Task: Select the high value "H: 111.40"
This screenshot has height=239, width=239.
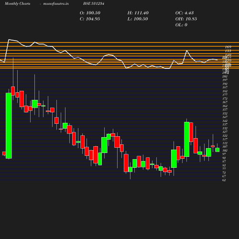Action: 138,13
